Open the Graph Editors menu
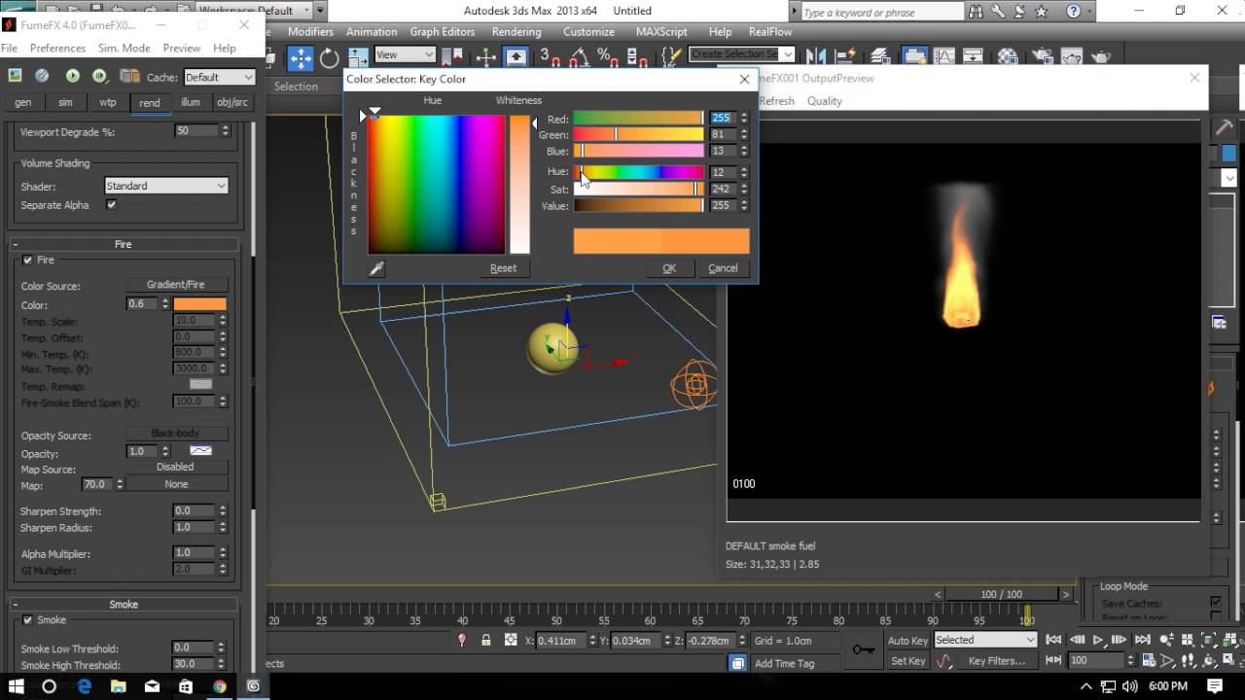This screenshot has width=1245, height=700. tap(443, 32)
